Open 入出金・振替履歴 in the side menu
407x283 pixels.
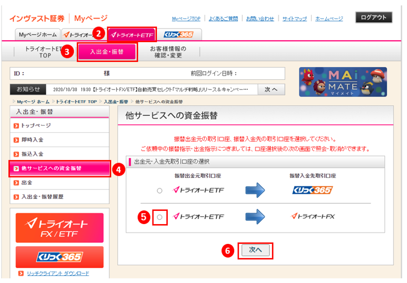point(59,197)
